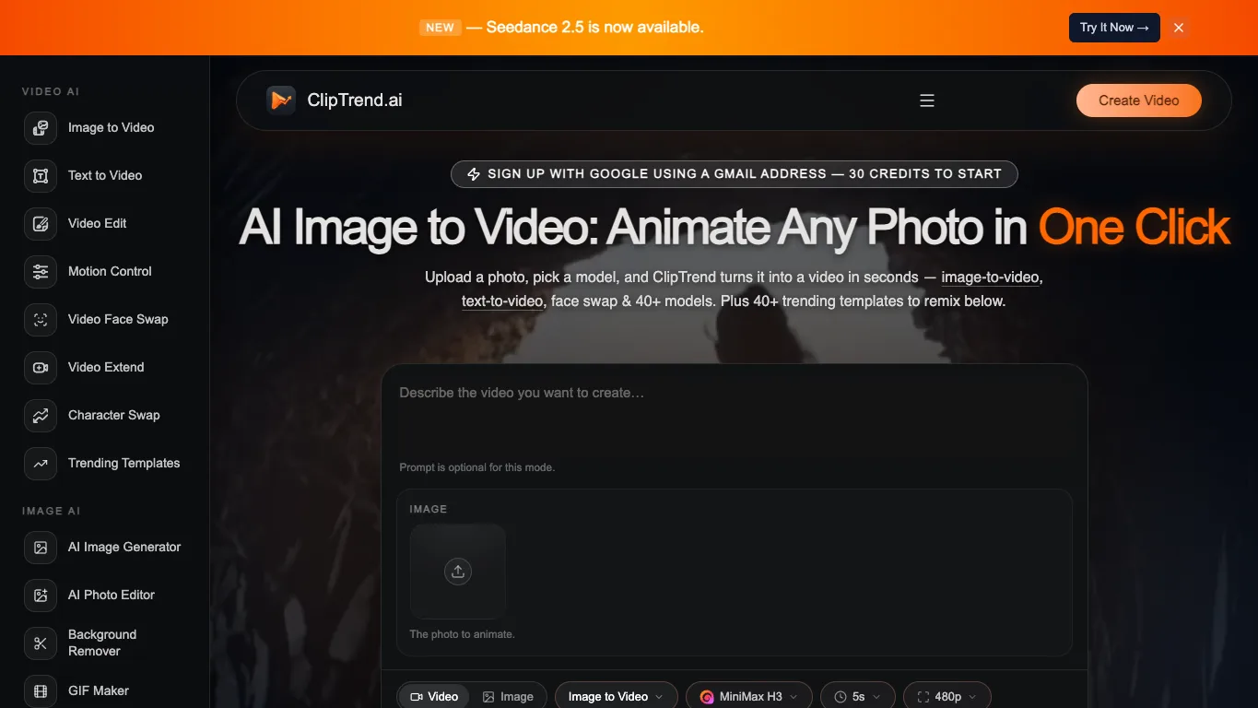1258x708 pixels.
Task: Open the Video Edit sidebar icon
Action: (x=41, y=224)
